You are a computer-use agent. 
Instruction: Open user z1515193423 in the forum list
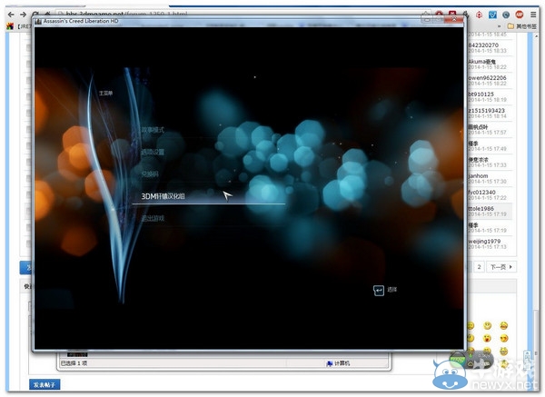coord(486,110)
